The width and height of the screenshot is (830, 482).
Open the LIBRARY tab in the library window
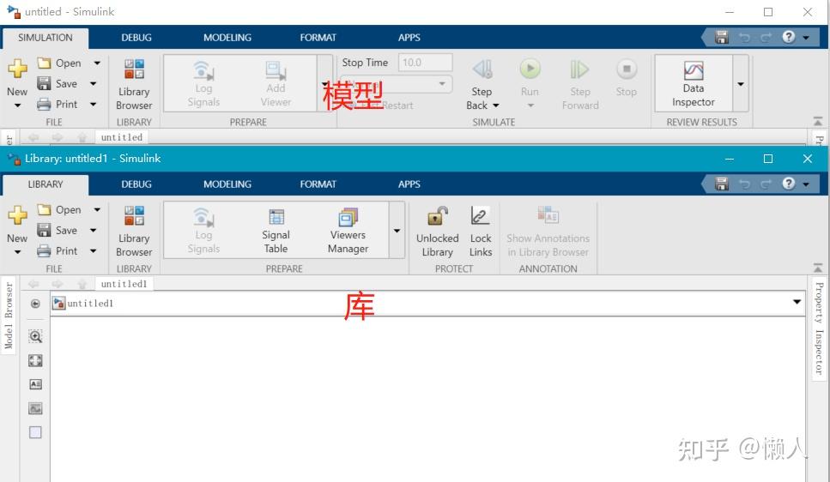[x=45, y=184]
